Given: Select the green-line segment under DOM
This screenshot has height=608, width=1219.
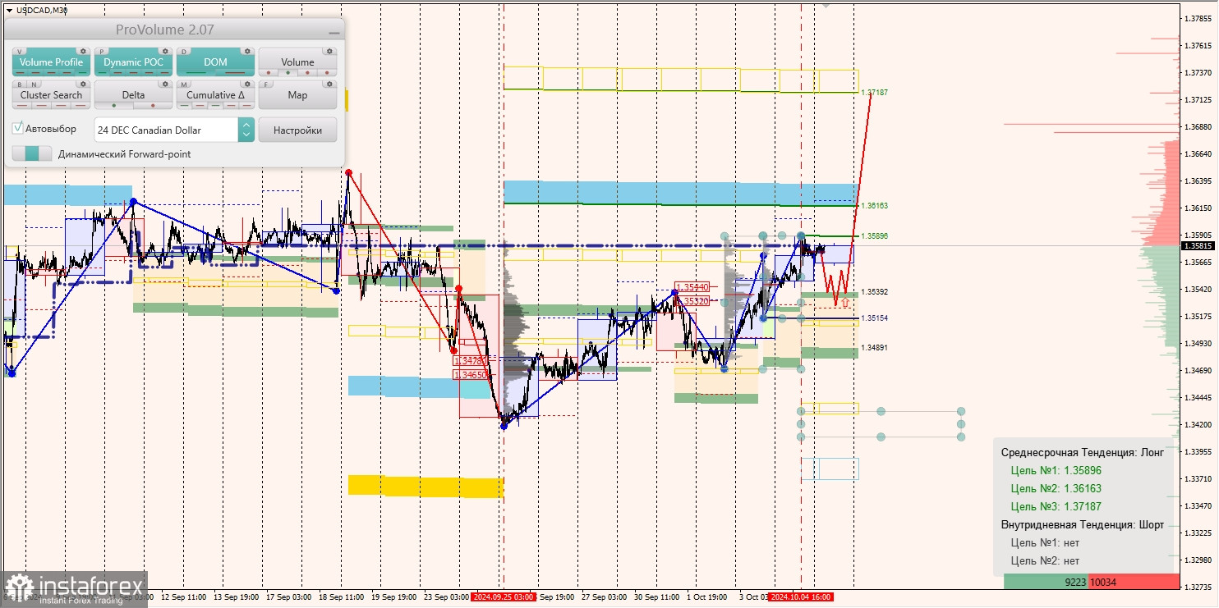Looking at the screenshot, I should (x=196, y=73).
